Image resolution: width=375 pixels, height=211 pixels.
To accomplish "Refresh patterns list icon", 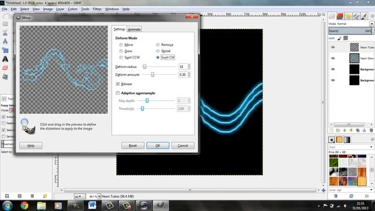I will click(x=351, y=196).
